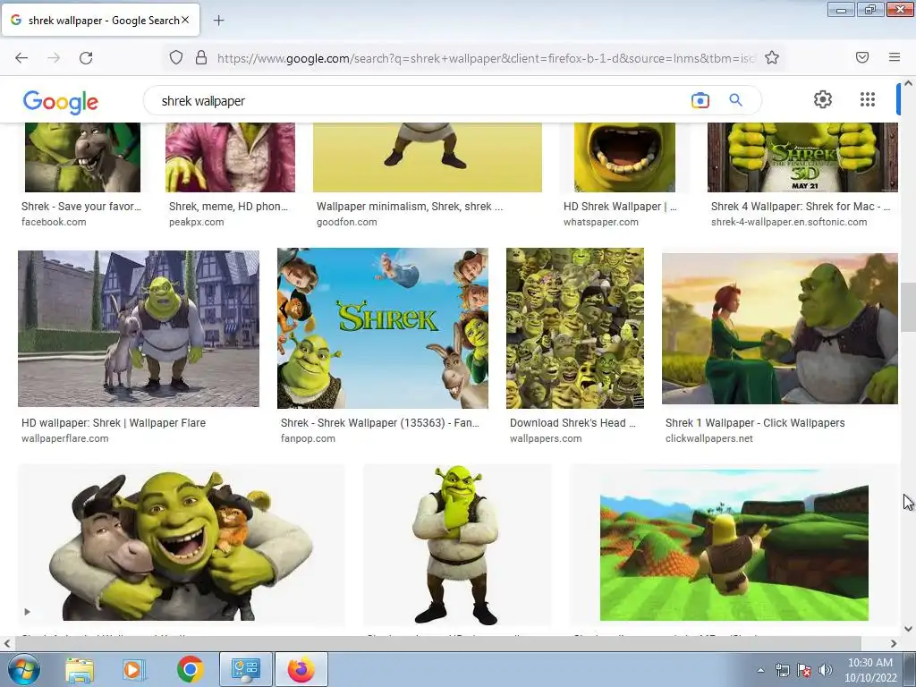This screenshot has height=687, width=916.
Task: Show hidden tray icons arrow
Action: [760, 670]
